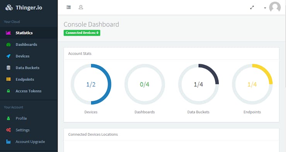Click the Account Stats panel title
Screen dimensions: 286x152
80,54
